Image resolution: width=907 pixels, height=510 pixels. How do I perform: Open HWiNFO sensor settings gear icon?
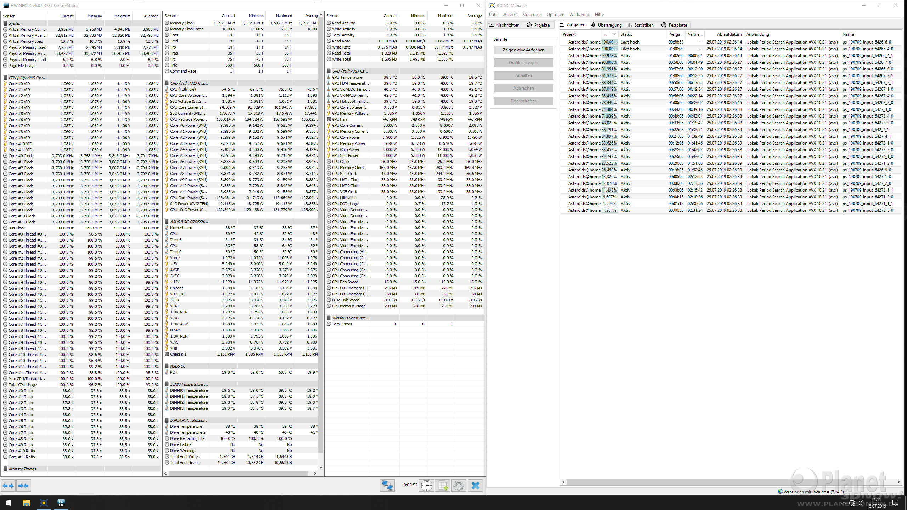pyautogui.click(x=458, y=485)
